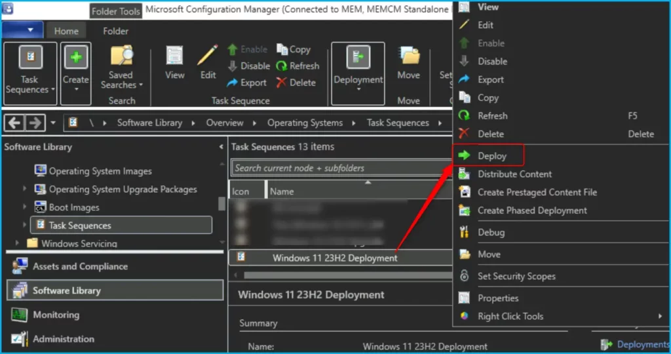The image size is (671, 354).
Task: Expand the Task Sequences tree node
Action: [24, 225]
